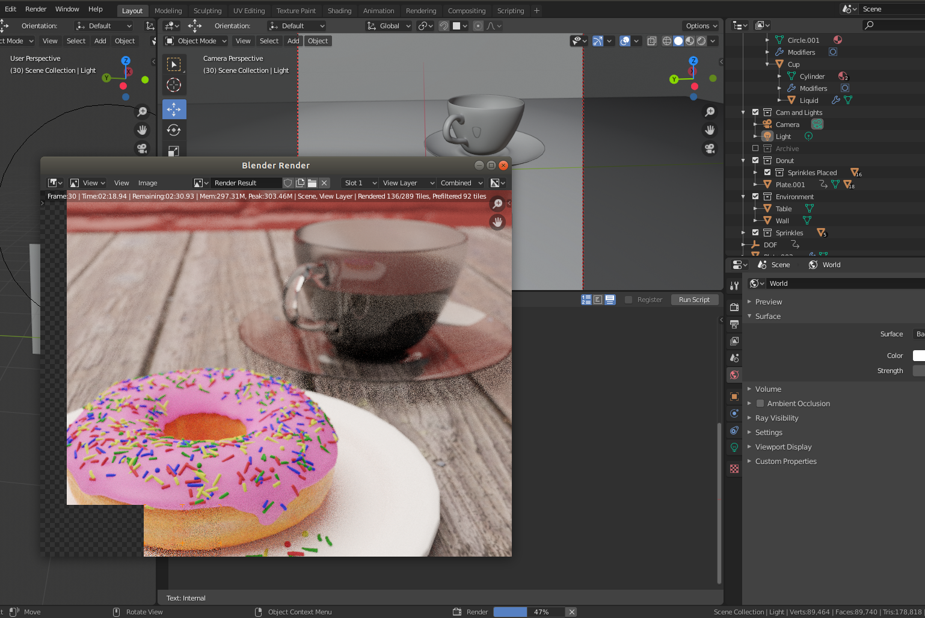Click Light data icon in outliner
925x618 pixels.
click(x=809, y=137)
